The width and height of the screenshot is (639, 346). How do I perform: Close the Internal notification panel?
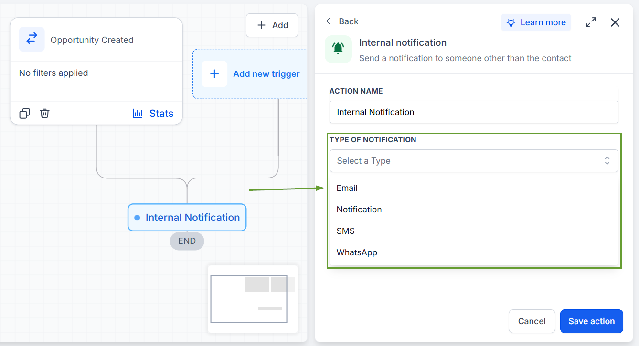tap(615, 22)
